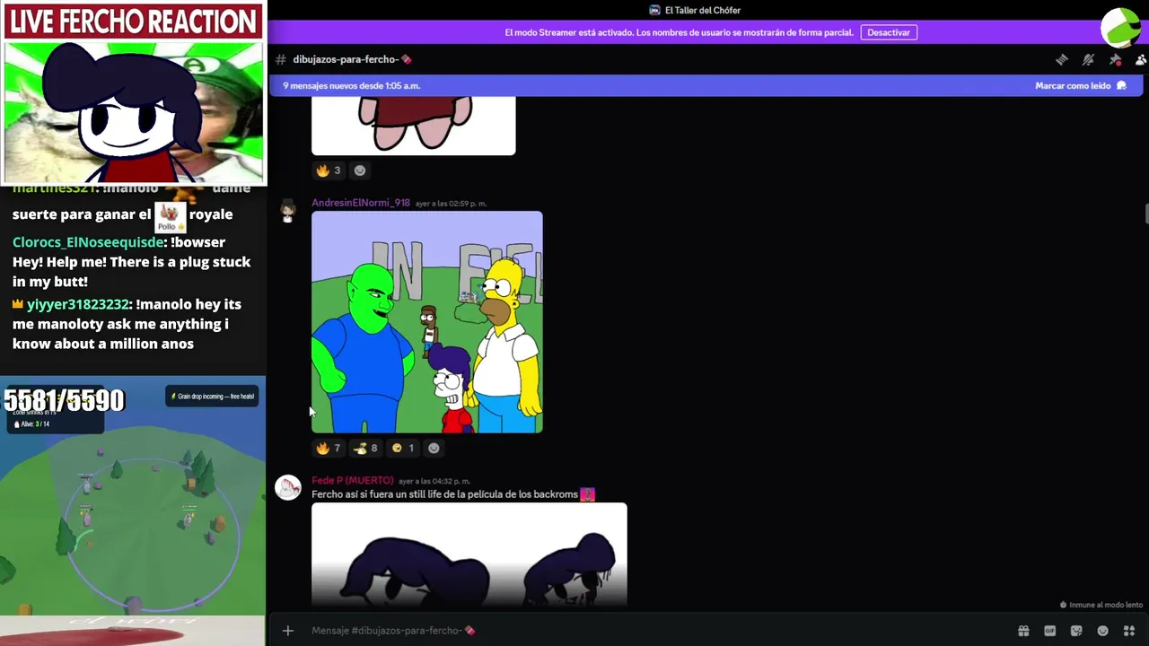Click the LIVE FERCHO REACTION title banner

[134, 22]
